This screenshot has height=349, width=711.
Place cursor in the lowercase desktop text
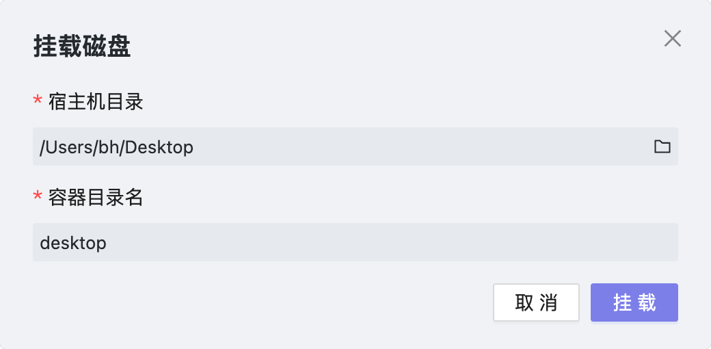pos(73,243)
